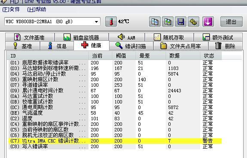Select the (C8) 写入错误率 row

tap(115, 146)
